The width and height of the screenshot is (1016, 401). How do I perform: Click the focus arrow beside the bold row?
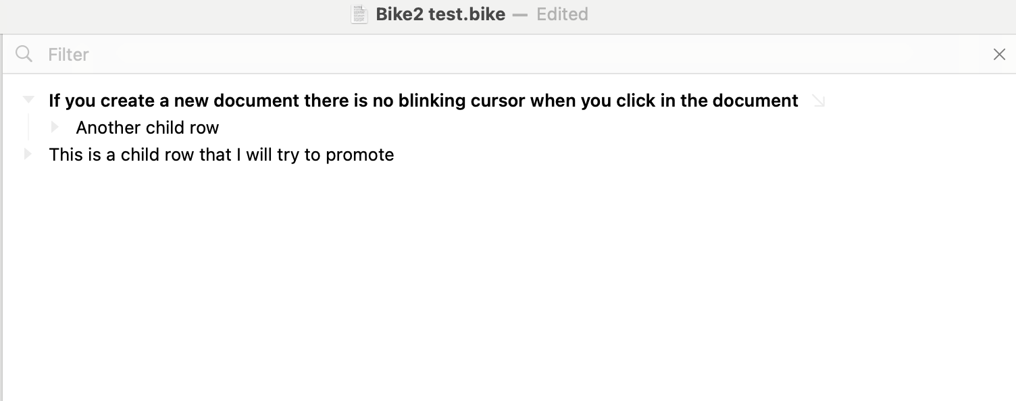819,101
